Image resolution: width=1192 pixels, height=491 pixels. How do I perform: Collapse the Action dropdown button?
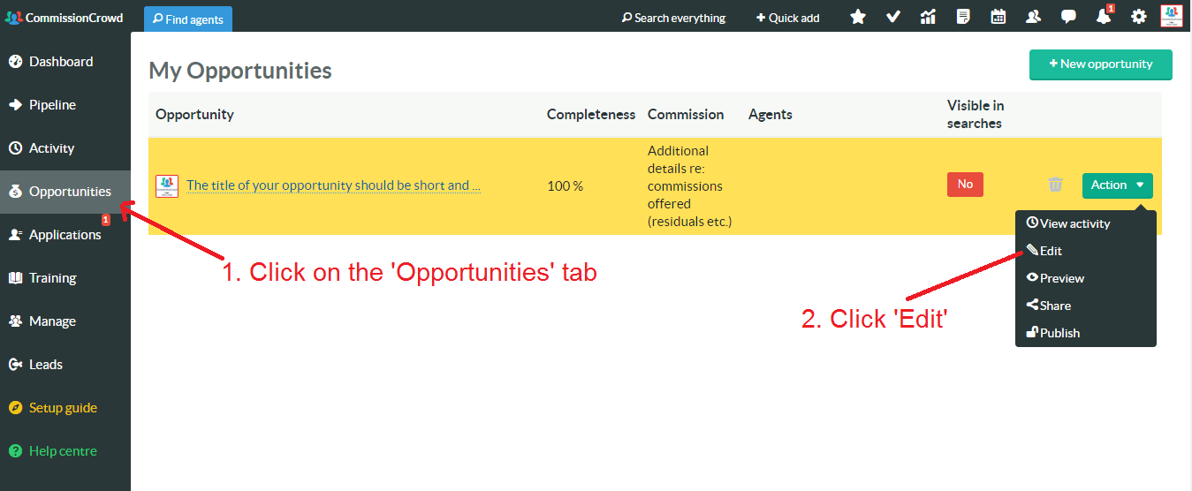point(1117,185)
